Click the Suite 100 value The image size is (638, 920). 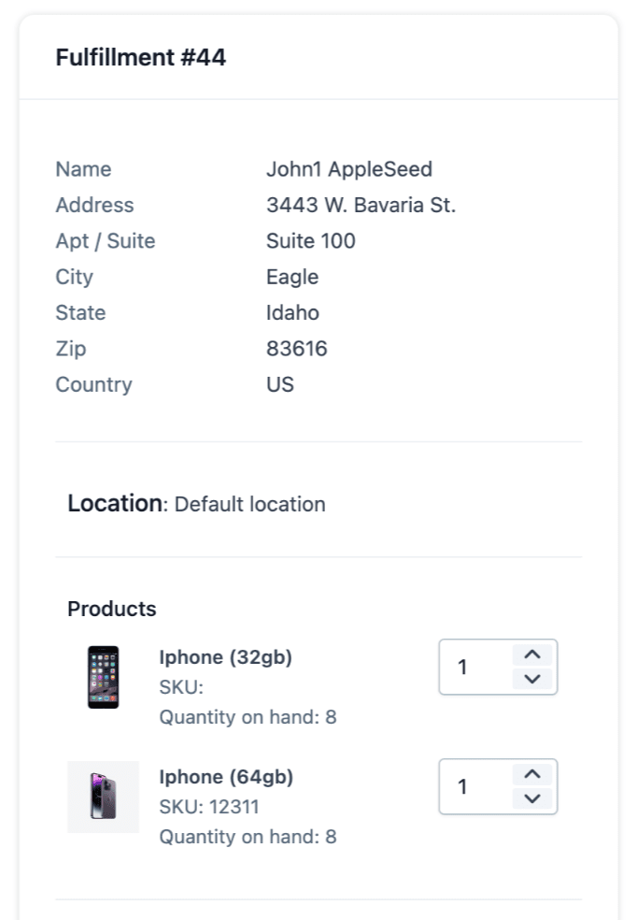tap(311, 240)
